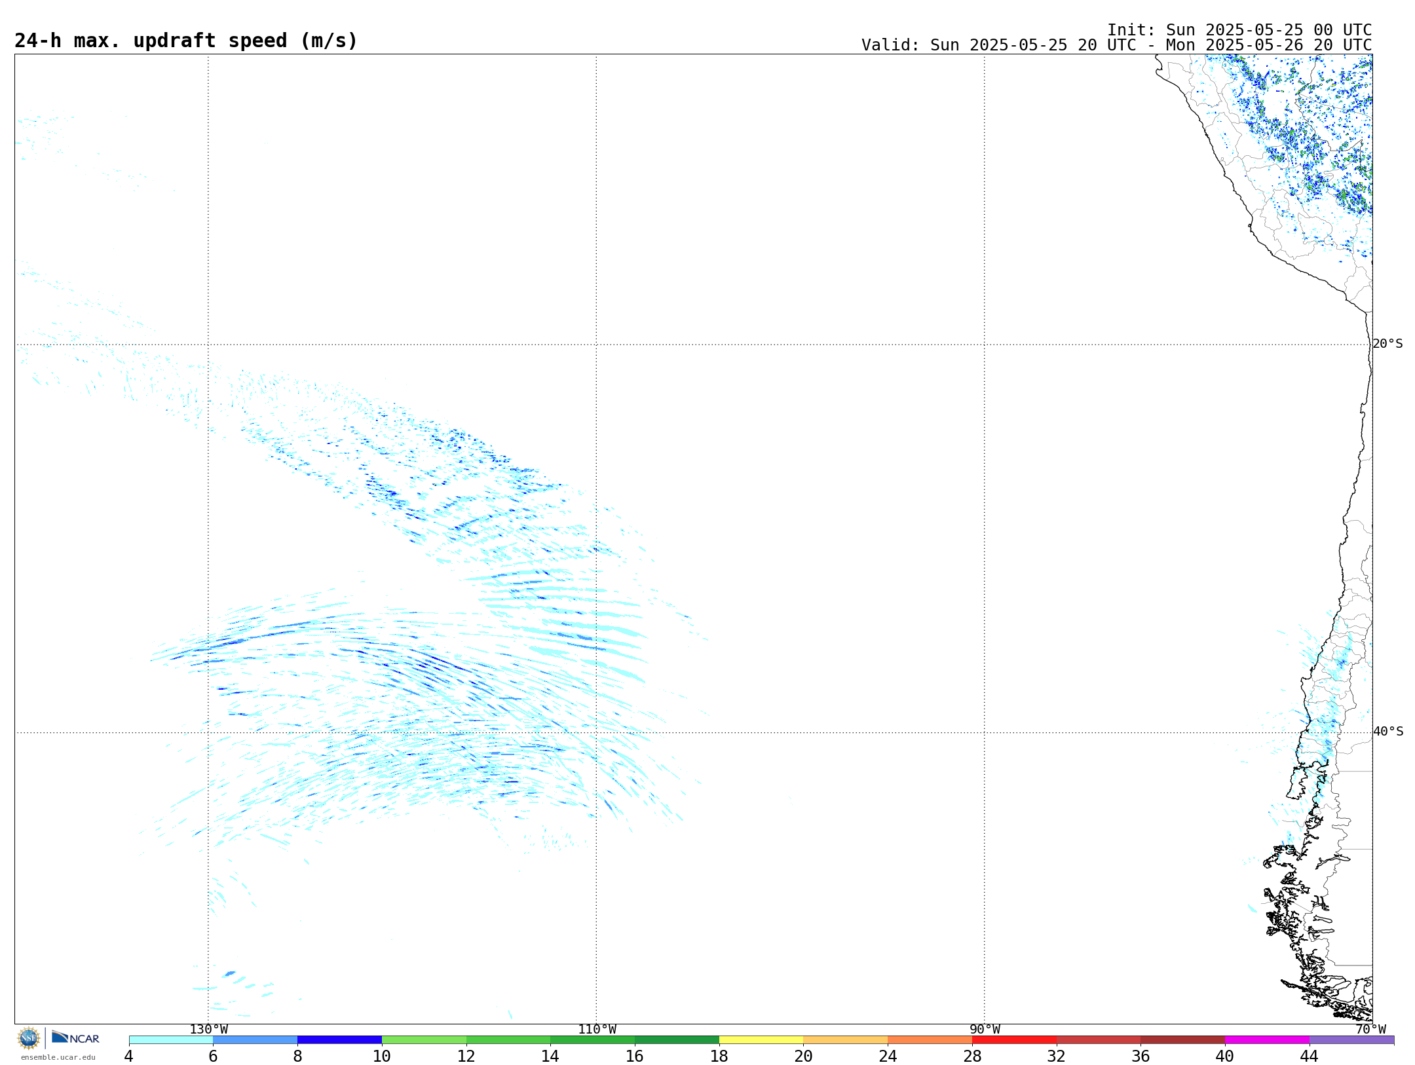1415x1065 pixels.
Task: Click the 90°W longitude label
Action: tap(985, 1030)
